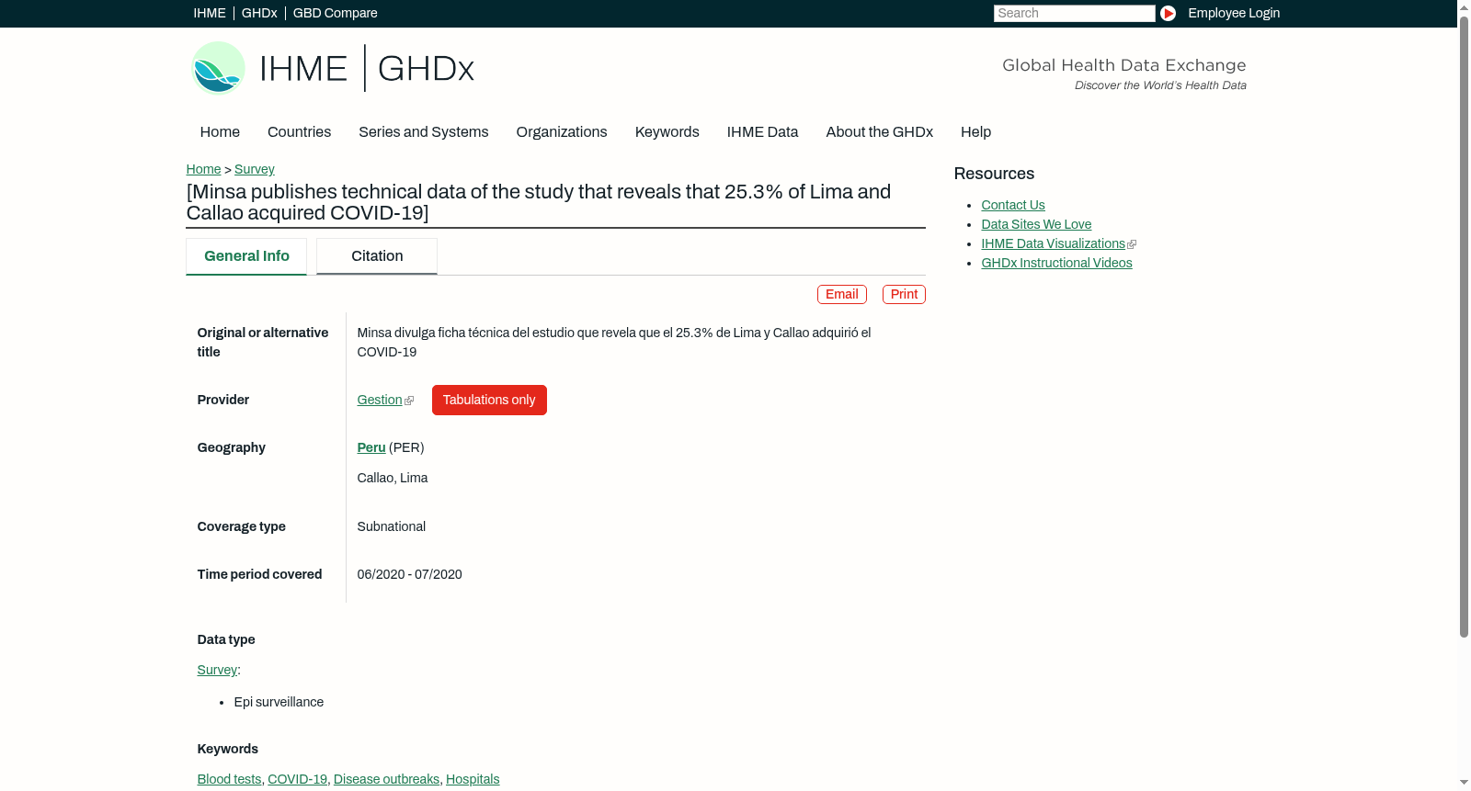Click the page title starting '[Minsa publishes'
1471x791 pixels.
pyautogui.click(x=539, y=202)
